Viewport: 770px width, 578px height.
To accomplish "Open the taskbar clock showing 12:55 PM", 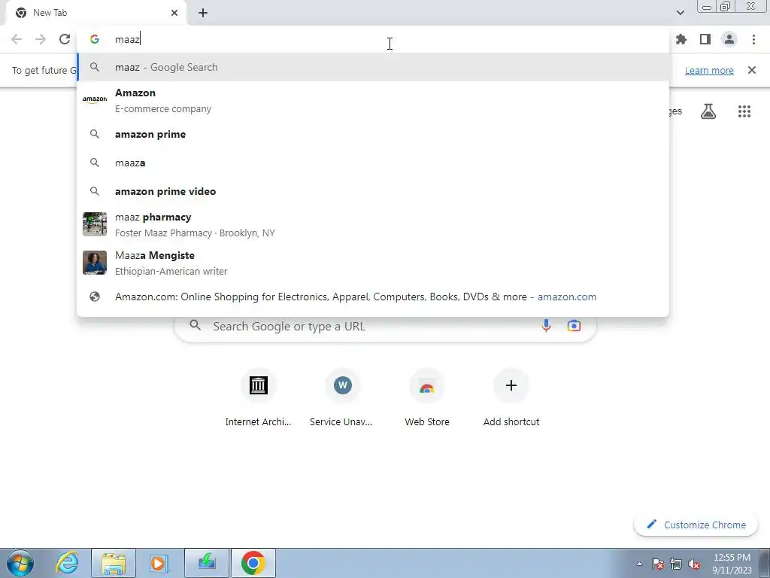I will pos(732,564).
